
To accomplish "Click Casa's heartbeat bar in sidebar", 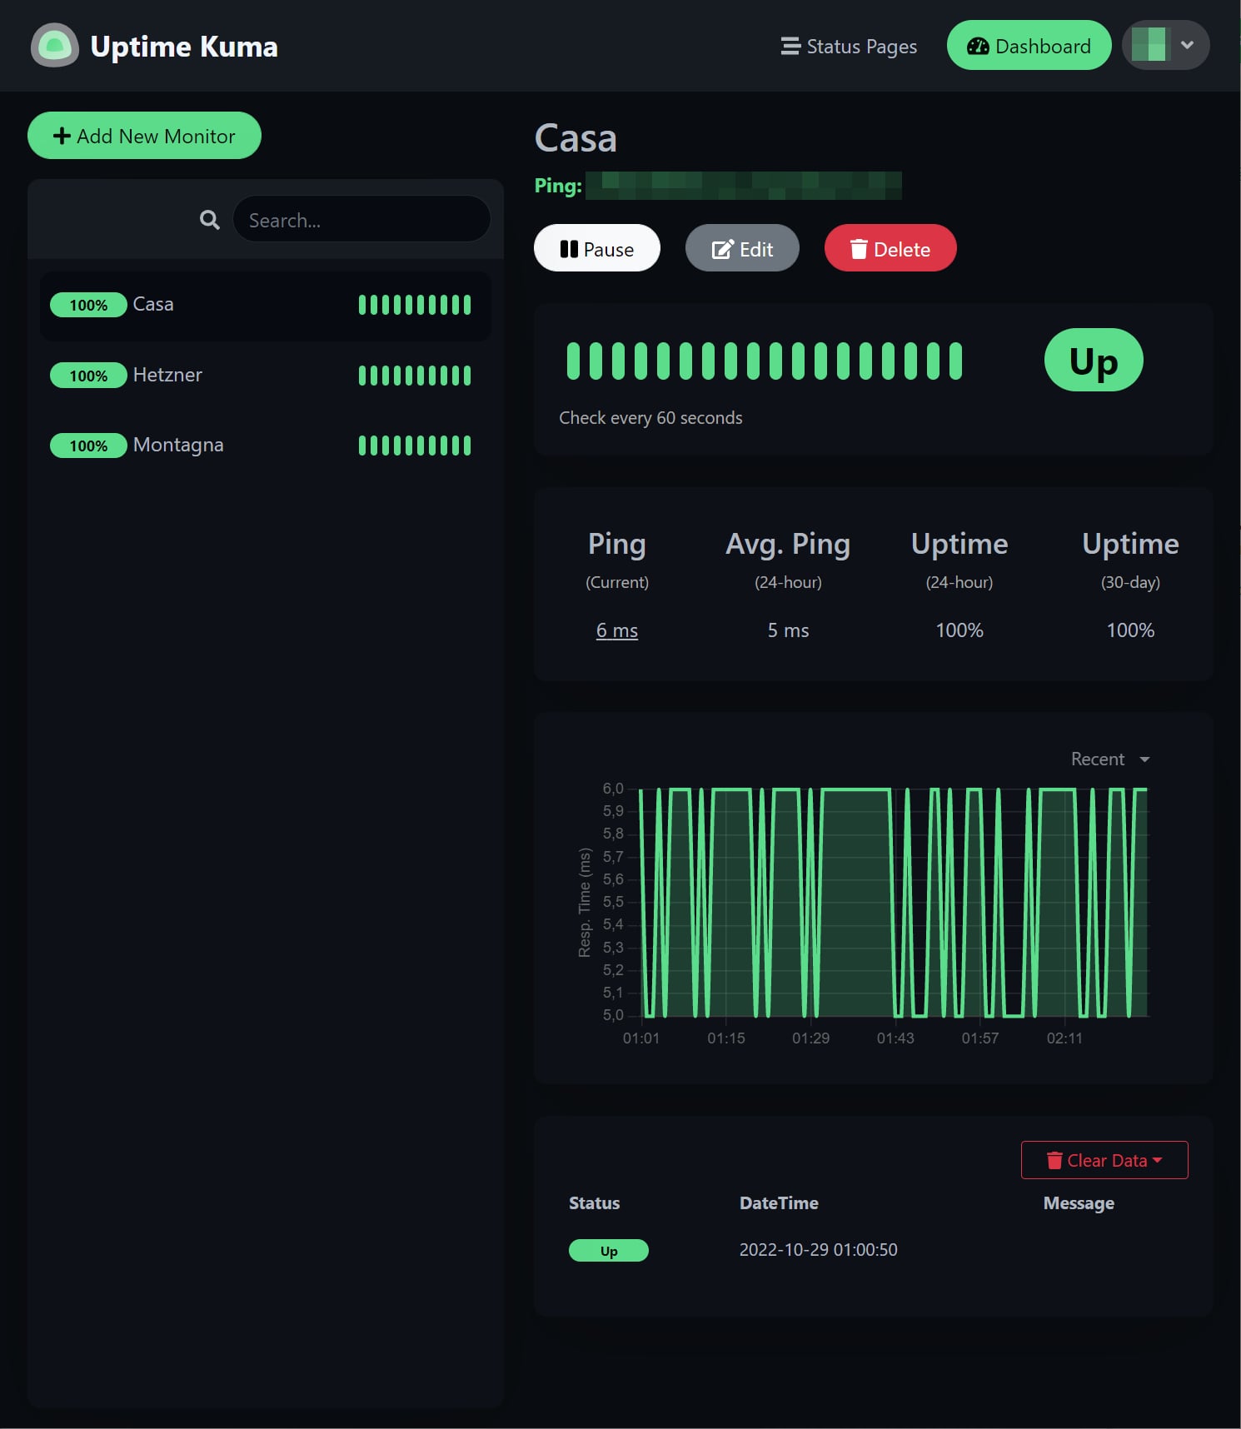I will click(415, 305).
